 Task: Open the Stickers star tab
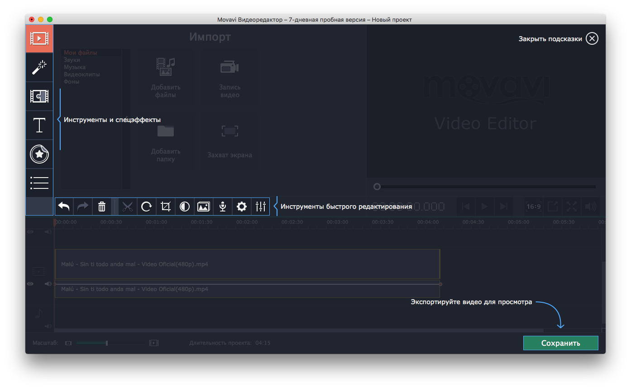39,154
